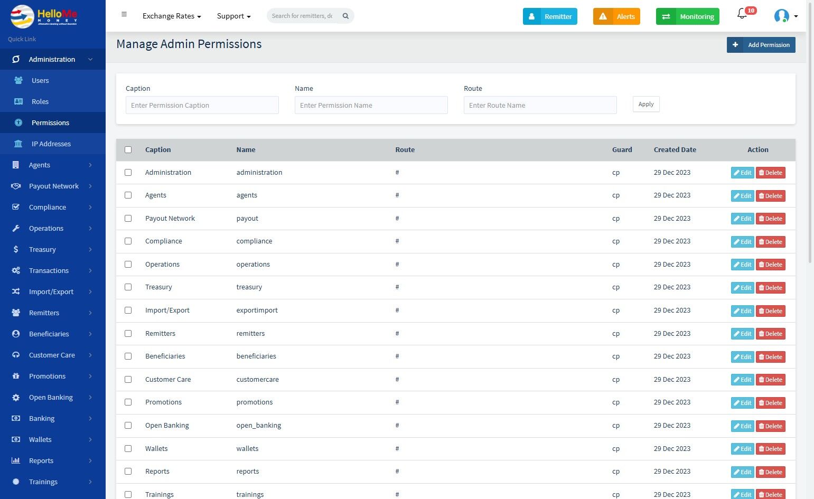The width and height of the screenshot is (814, 499).
Task: Expand the Payout Network sidebar chevron
Action: (x=90, y=186)
